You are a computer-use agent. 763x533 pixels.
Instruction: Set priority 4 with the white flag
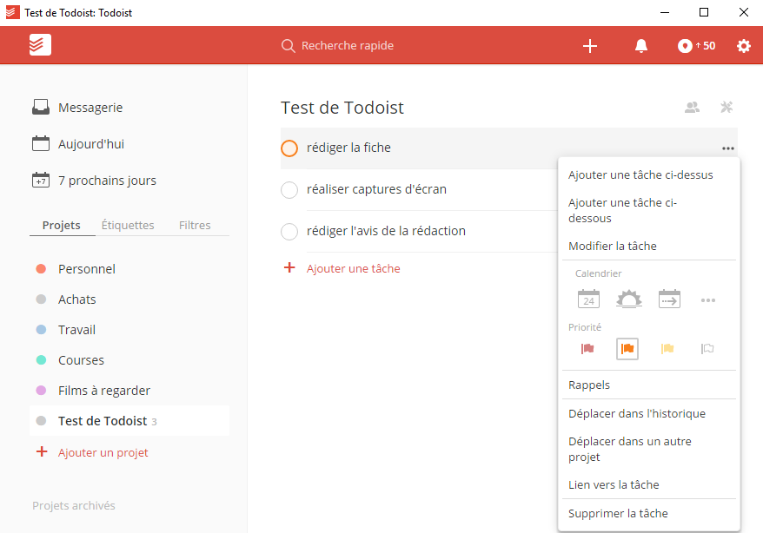point(707,348)
